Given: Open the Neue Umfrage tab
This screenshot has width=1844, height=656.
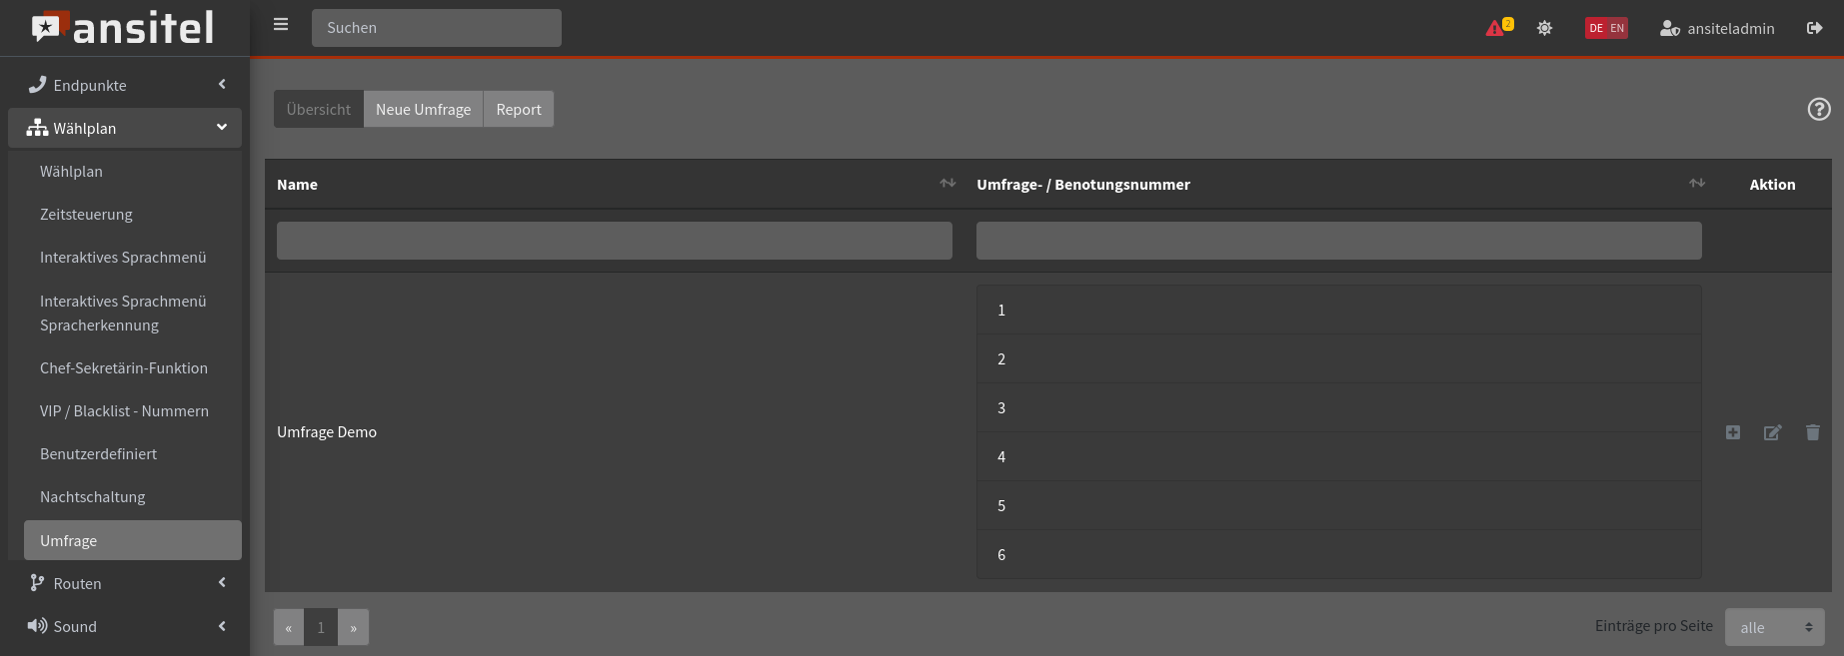Looking at the screenshot, I should pyautogui.click(x=423, y=109).
